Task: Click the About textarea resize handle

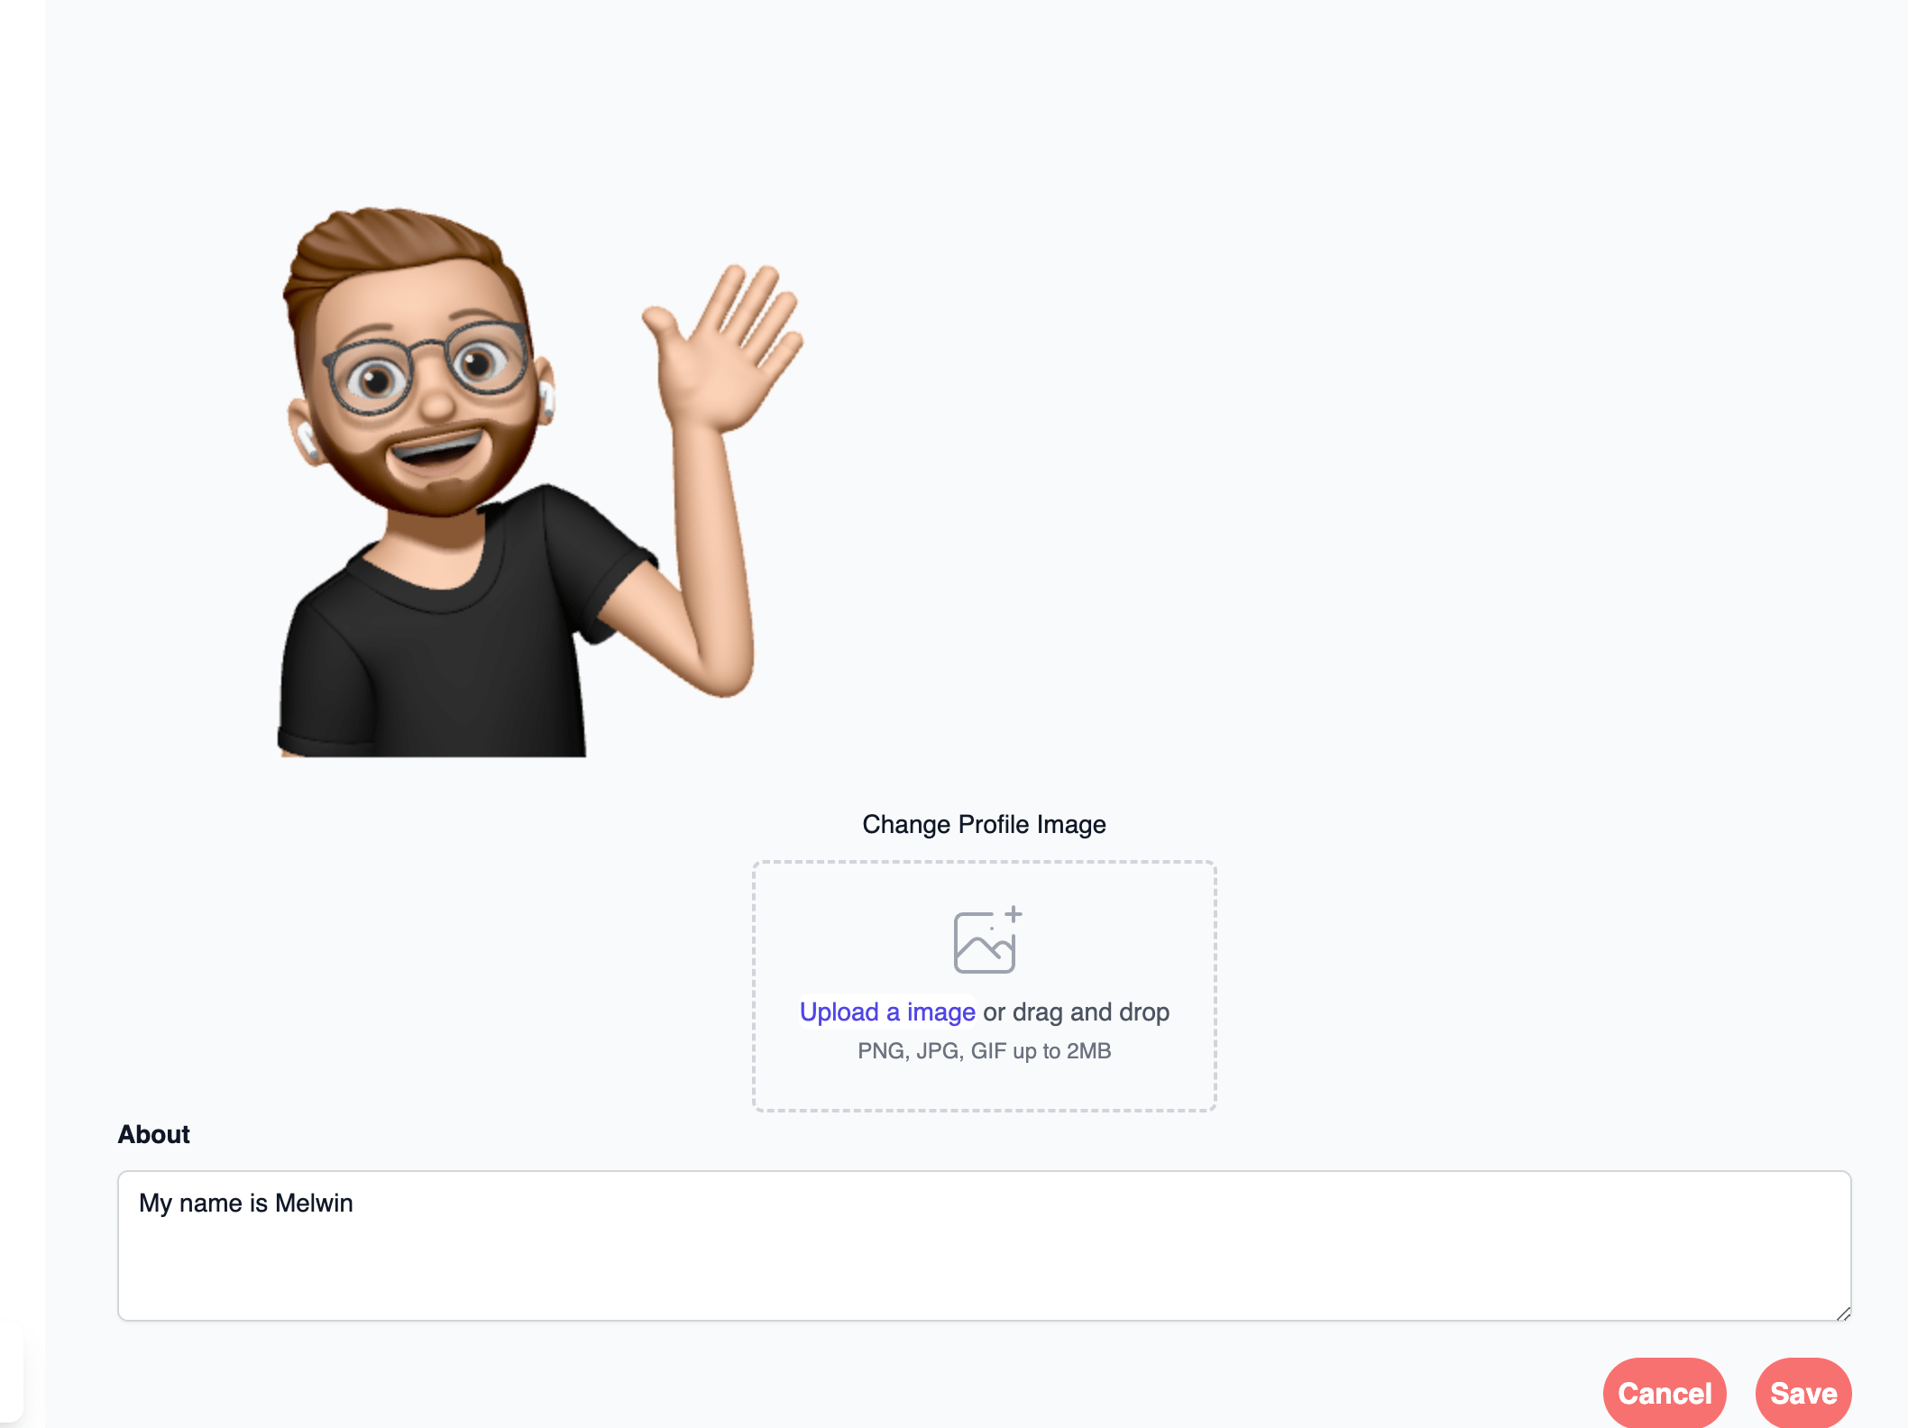Action: [x=1843, y=1314]
